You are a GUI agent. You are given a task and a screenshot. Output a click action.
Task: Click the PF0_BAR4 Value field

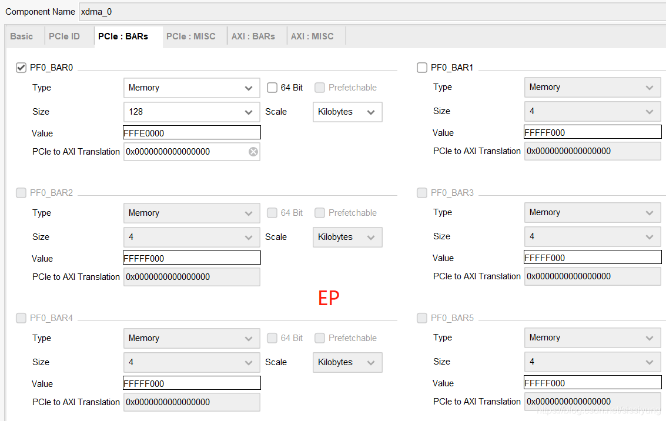(192, 383)
